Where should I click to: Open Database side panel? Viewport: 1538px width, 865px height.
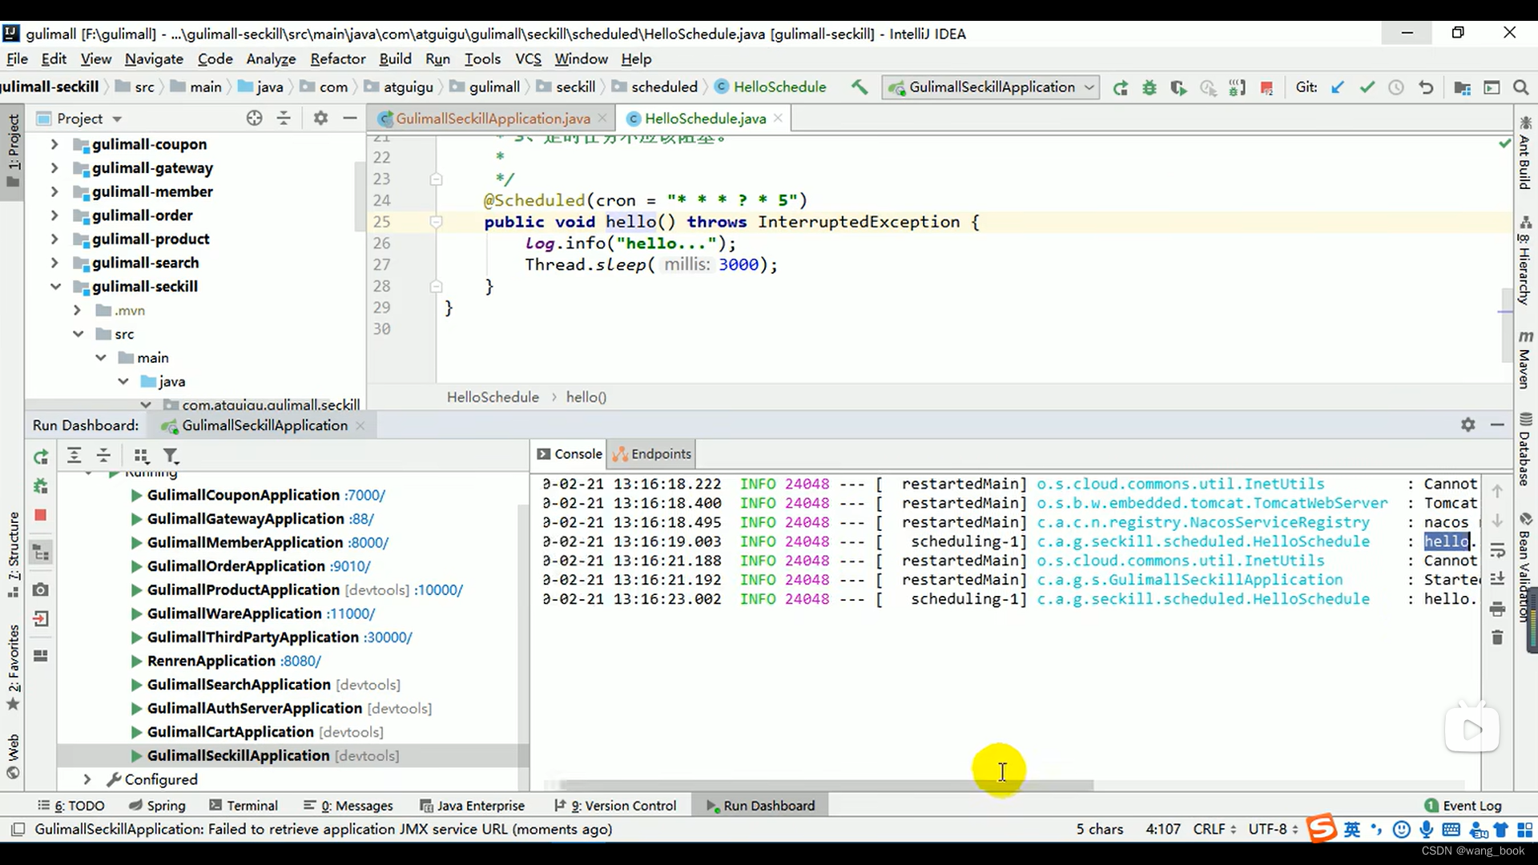click(1525, 449)
